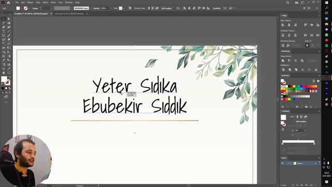This screenshot has width=332, height=187.
Task: Select the Selection tool in the toolbar
Action: point(4,19)
